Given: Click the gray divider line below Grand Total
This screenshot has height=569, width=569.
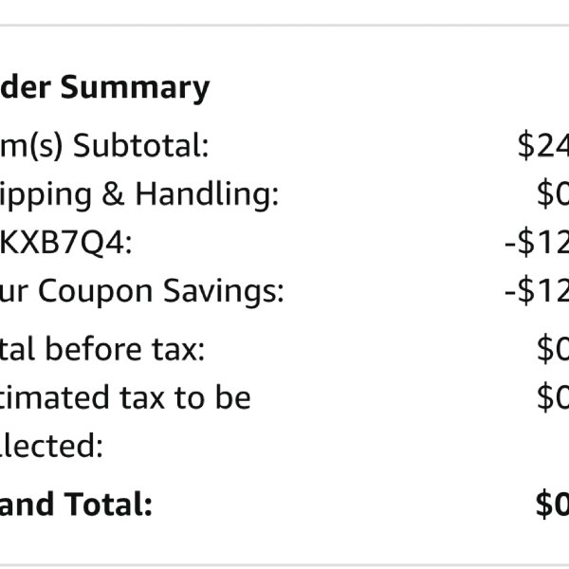Looking at the screenshot, I should point(284,566).
